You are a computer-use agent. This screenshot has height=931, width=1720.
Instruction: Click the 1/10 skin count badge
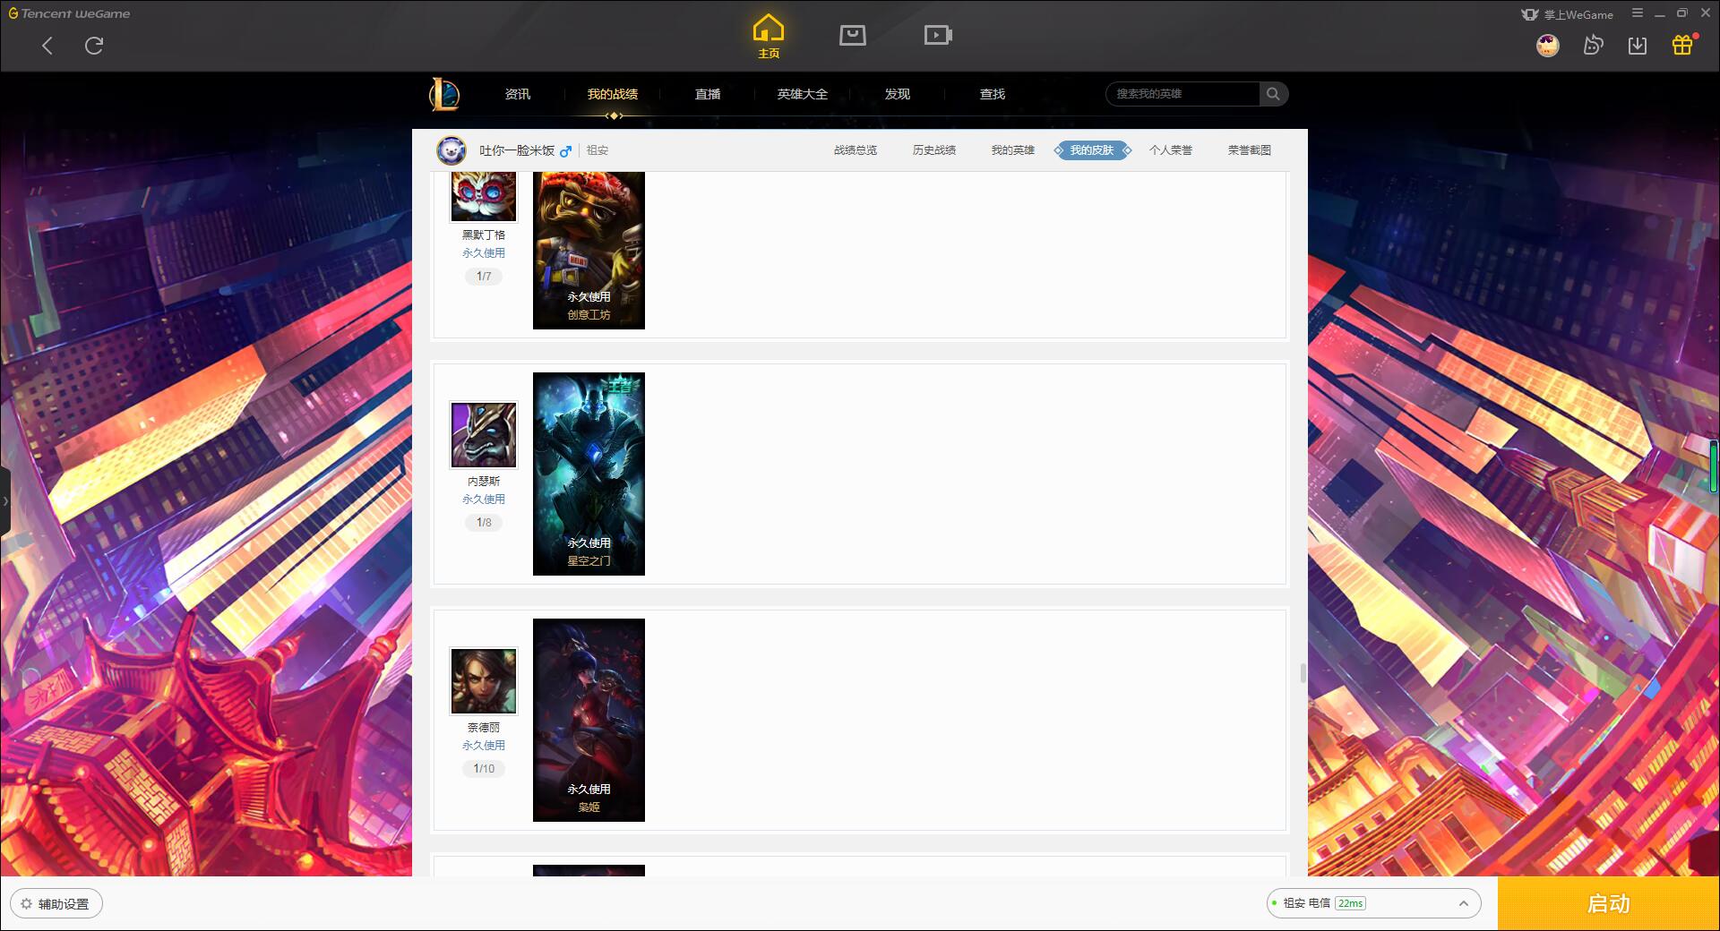tap(484, 769)
